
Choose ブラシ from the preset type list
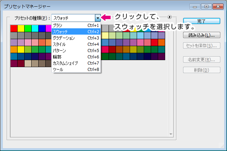pos(76,25)
